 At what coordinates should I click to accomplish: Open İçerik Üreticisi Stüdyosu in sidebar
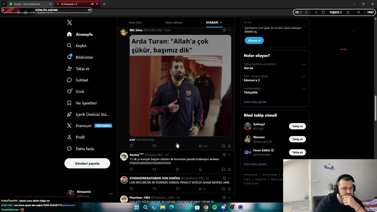pos(88,115)
